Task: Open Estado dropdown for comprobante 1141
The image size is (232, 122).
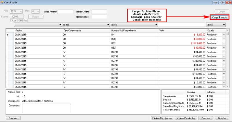Action: click(224, 34)
